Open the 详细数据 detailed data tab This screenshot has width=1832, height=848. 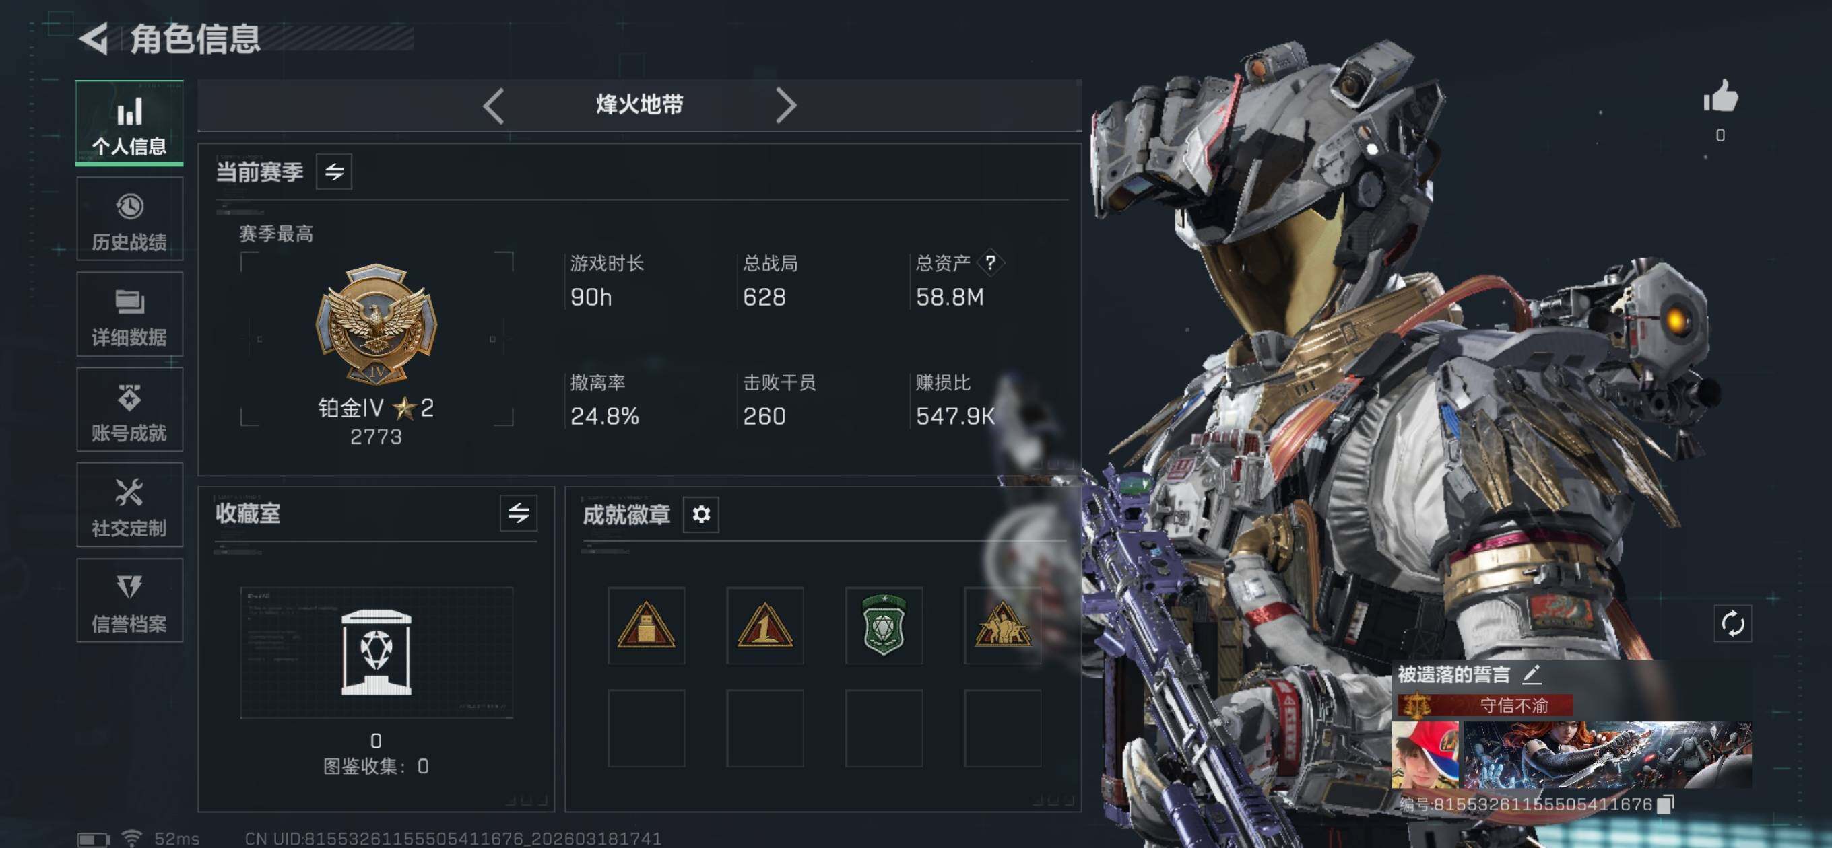tap(129, 314)
